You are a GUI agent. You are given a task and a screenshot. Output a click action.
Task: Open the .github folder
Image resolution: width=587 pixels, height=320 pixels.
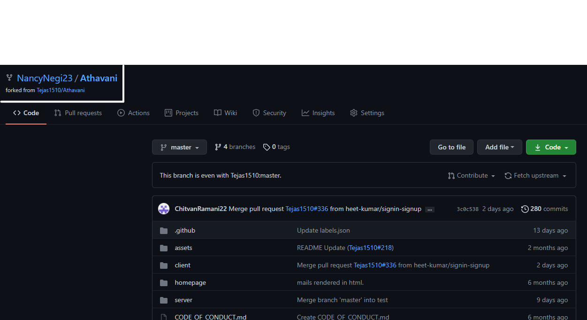click(185, 230)
